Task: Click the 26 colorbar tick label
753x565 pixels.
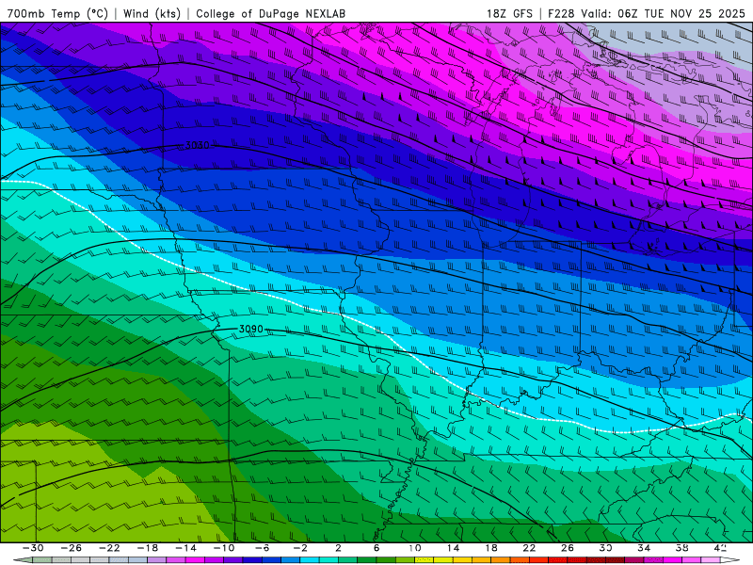Action: (x=568, y=548)
